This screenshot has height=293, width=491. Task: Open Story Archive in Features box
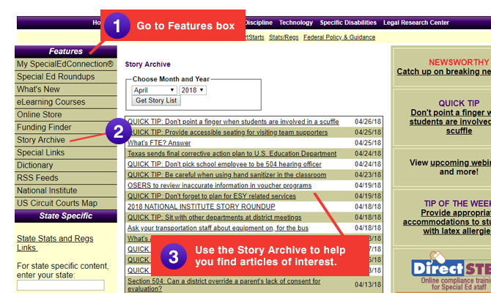coord(41,140)
